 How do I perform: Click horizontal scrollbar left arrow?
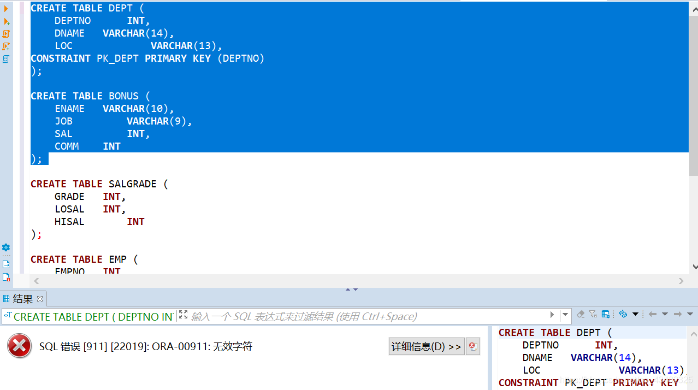pyautogui.click(x=36, y=281)
